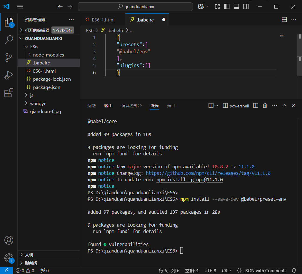Viewport: 302px width, 274px height.
Task: Click the Accounts icon
Action: (9, 240)
